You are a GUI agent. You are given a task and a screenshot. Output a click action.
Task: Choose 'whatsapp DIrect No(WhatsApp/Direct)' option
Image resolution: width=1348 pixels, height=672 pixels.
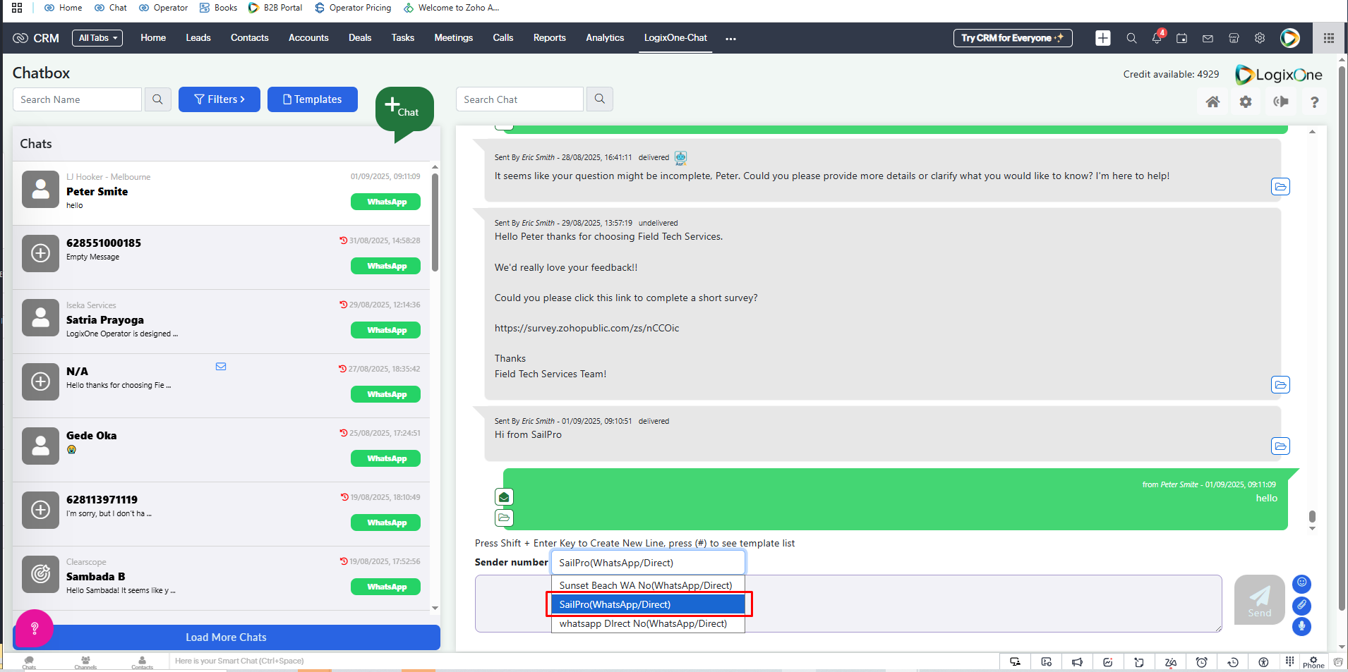(x=648, y=623)
